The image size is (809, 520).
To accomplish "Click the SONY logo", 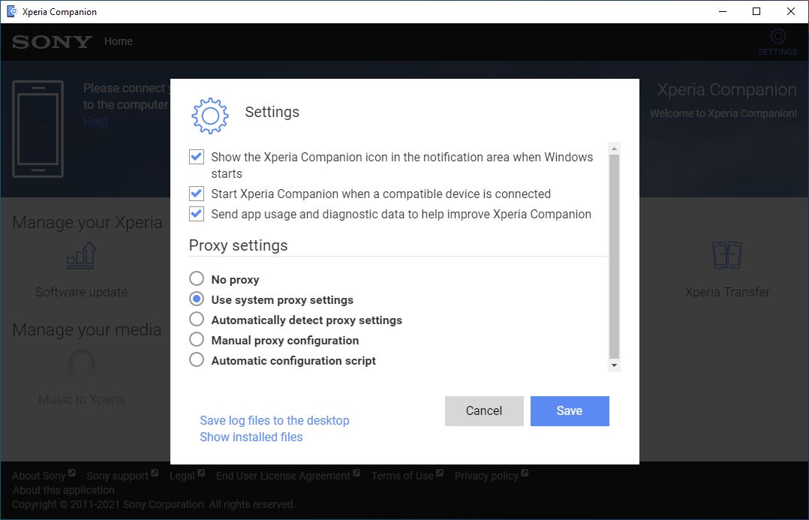I will [52, 42].
